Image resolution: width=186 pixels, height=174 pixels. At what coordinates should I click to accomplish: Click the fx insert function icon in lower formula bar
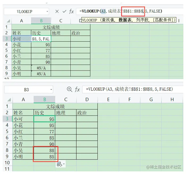tap(77, 89)
